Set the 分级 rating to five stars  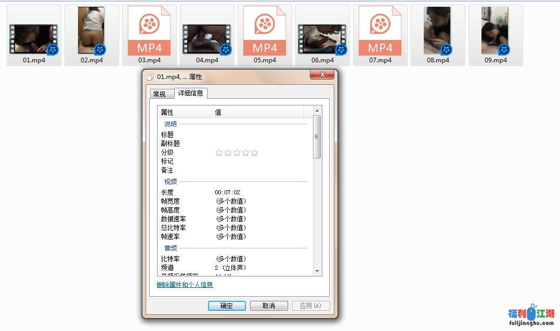pyautogui.click(x=254, y=153)
